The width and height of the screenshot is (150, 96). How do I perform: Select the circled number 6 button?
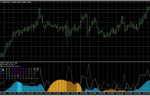tap(18, 78)
